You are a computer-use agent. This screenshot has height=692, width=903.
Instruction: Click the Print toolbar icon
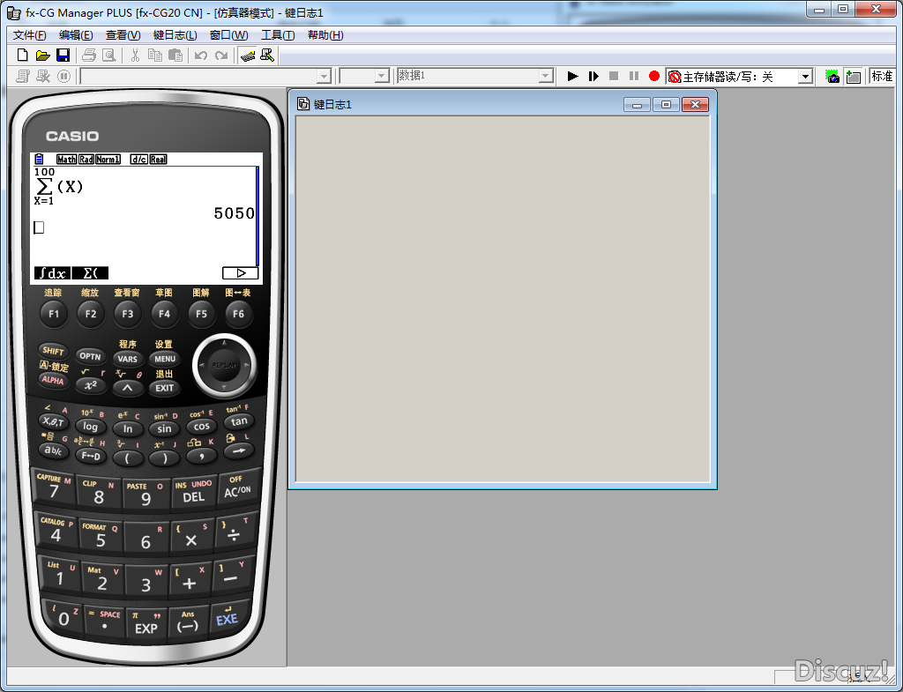[x=89, y=56]
